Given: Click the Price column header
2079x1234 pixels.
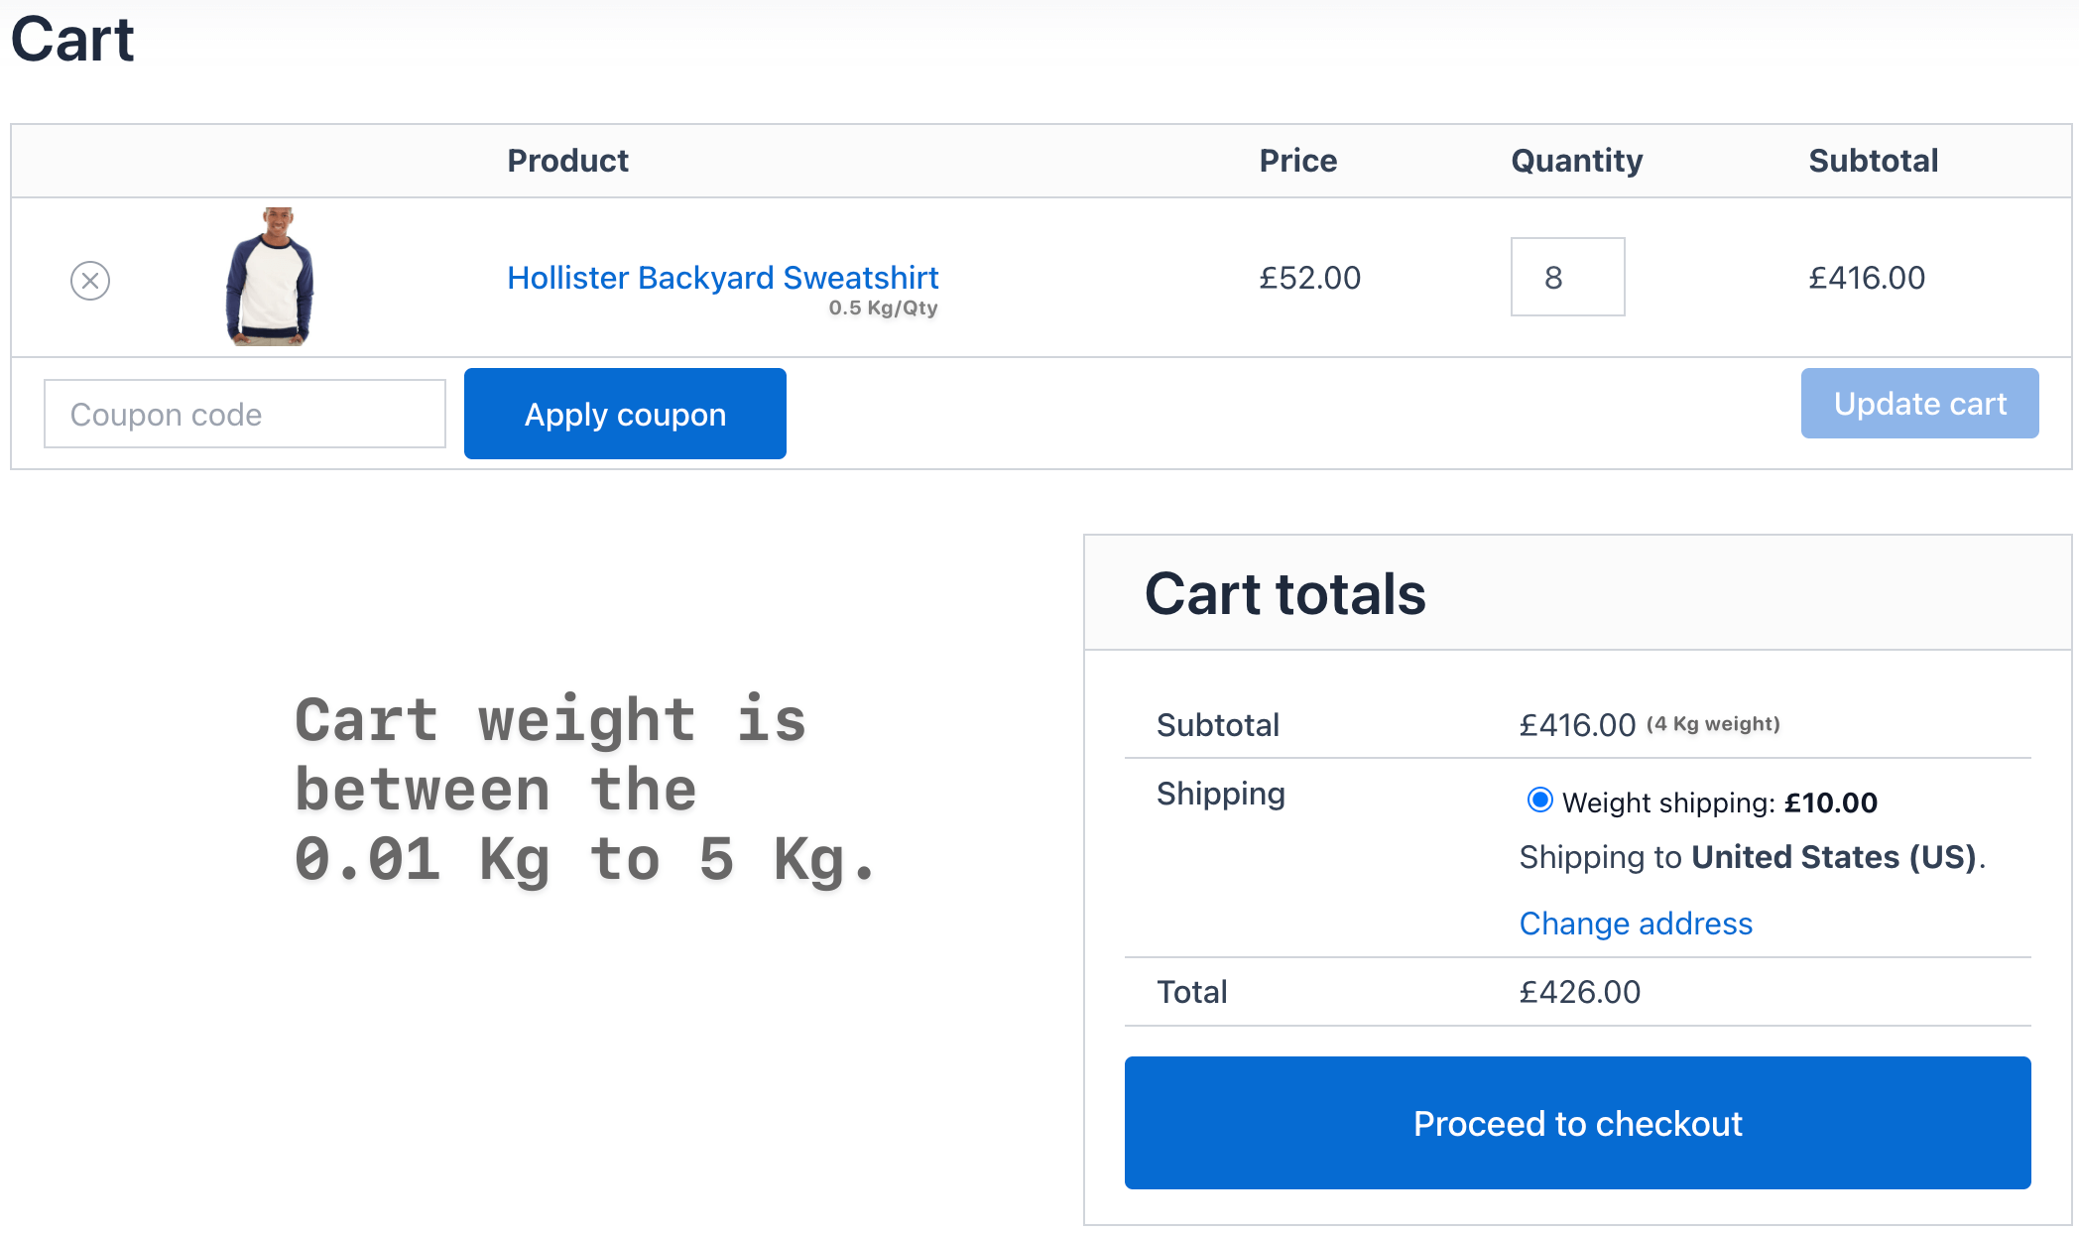Looking at the screenshot, I should (1297, 161).
